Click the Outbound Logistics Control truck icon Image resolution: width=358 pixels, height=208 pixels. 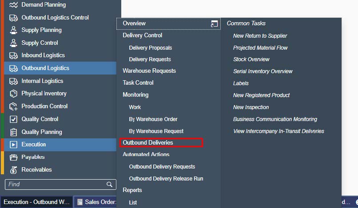click(x=13, y=18)
